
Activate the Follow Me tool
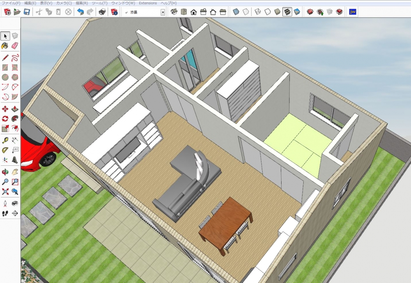[x=15, y=118]
